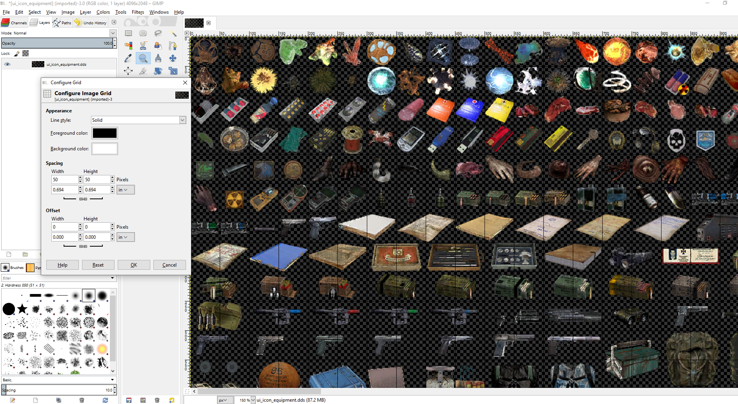Select the Free Select lasso tool
Image resolution: width=738 pixels, height=404 pixels.
pos(158,33)
